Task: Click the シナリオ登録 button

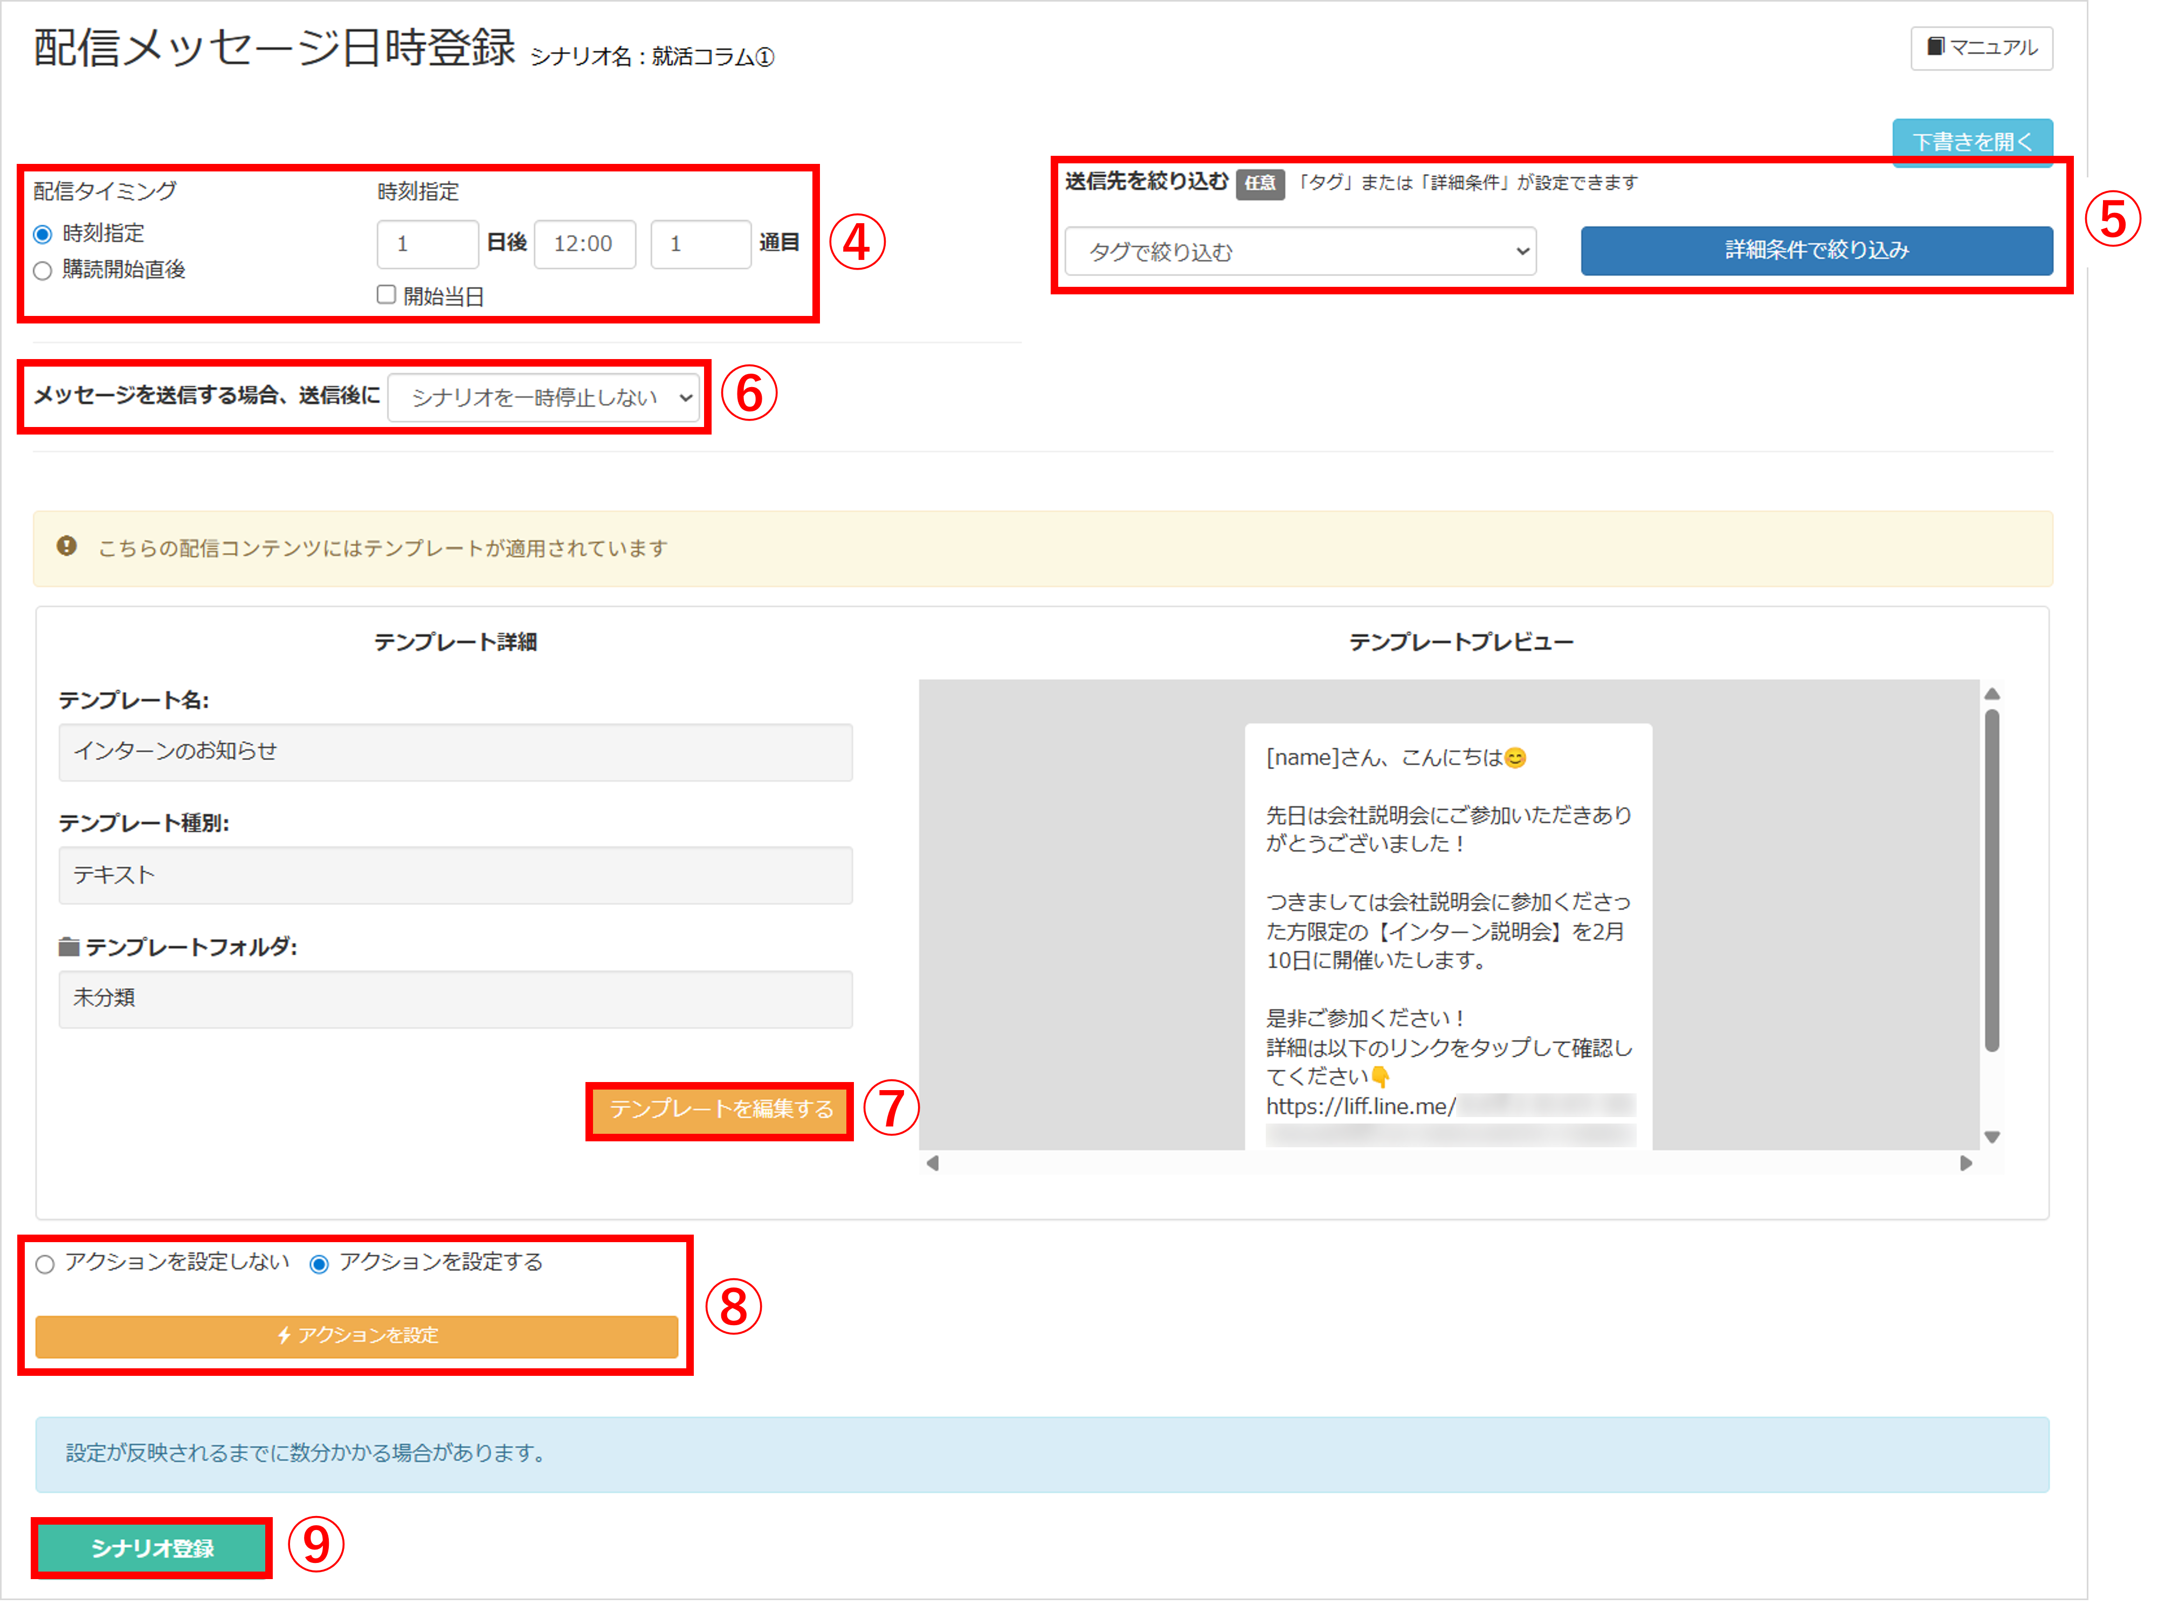Action: coord(152,1547)
